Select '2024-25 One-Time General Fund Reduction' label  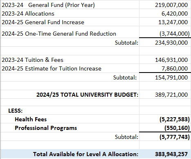pos(59,34)
